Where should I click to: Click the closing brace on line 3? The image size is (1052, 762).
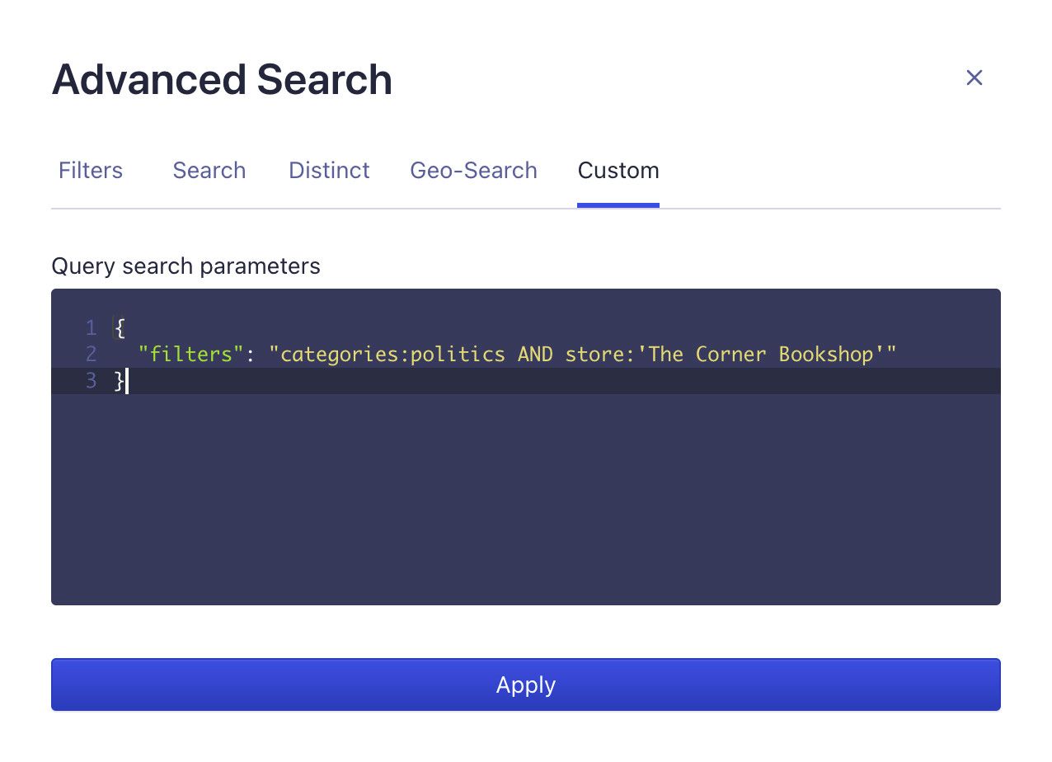point(118,381)
